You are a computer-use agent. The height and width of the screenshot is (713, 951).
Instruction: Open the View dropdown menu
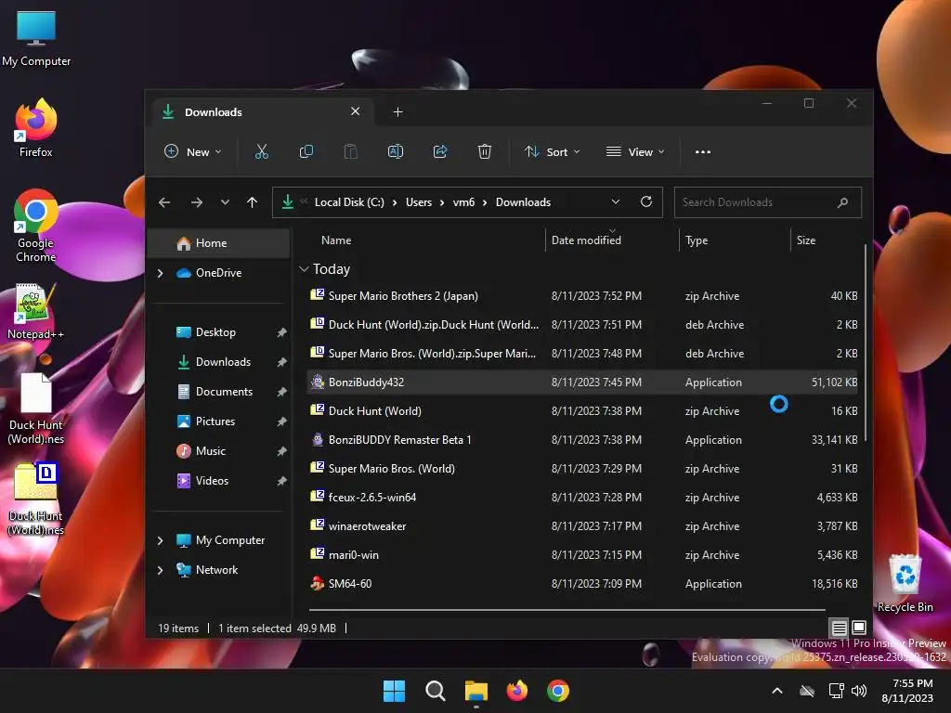tap(635, 151)
